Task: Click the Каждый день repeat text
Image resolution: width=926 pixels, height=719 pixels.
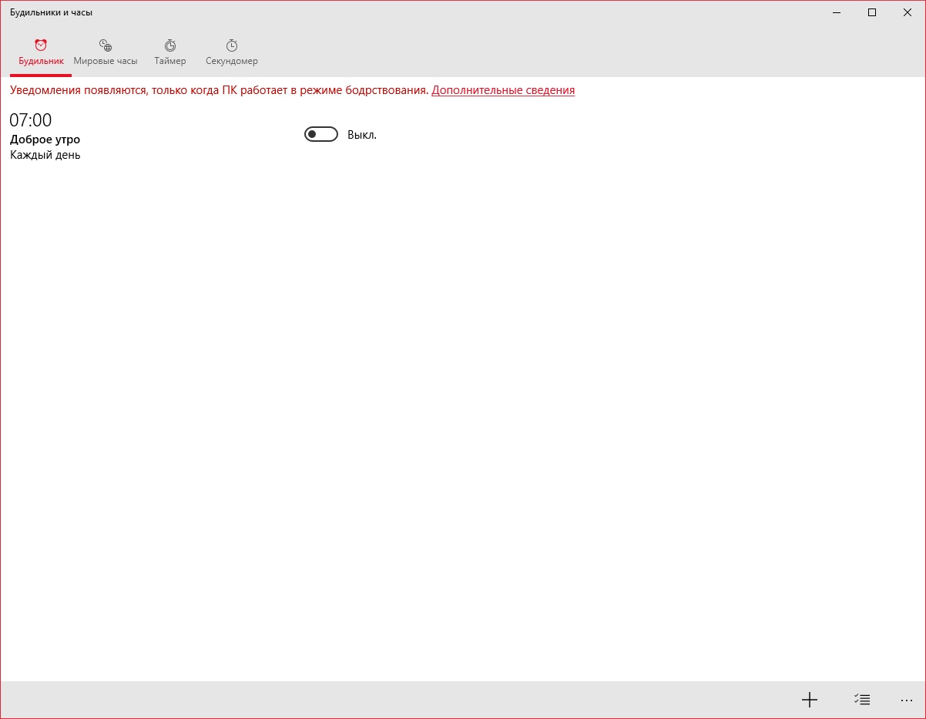Action: (x=45, y=155)
